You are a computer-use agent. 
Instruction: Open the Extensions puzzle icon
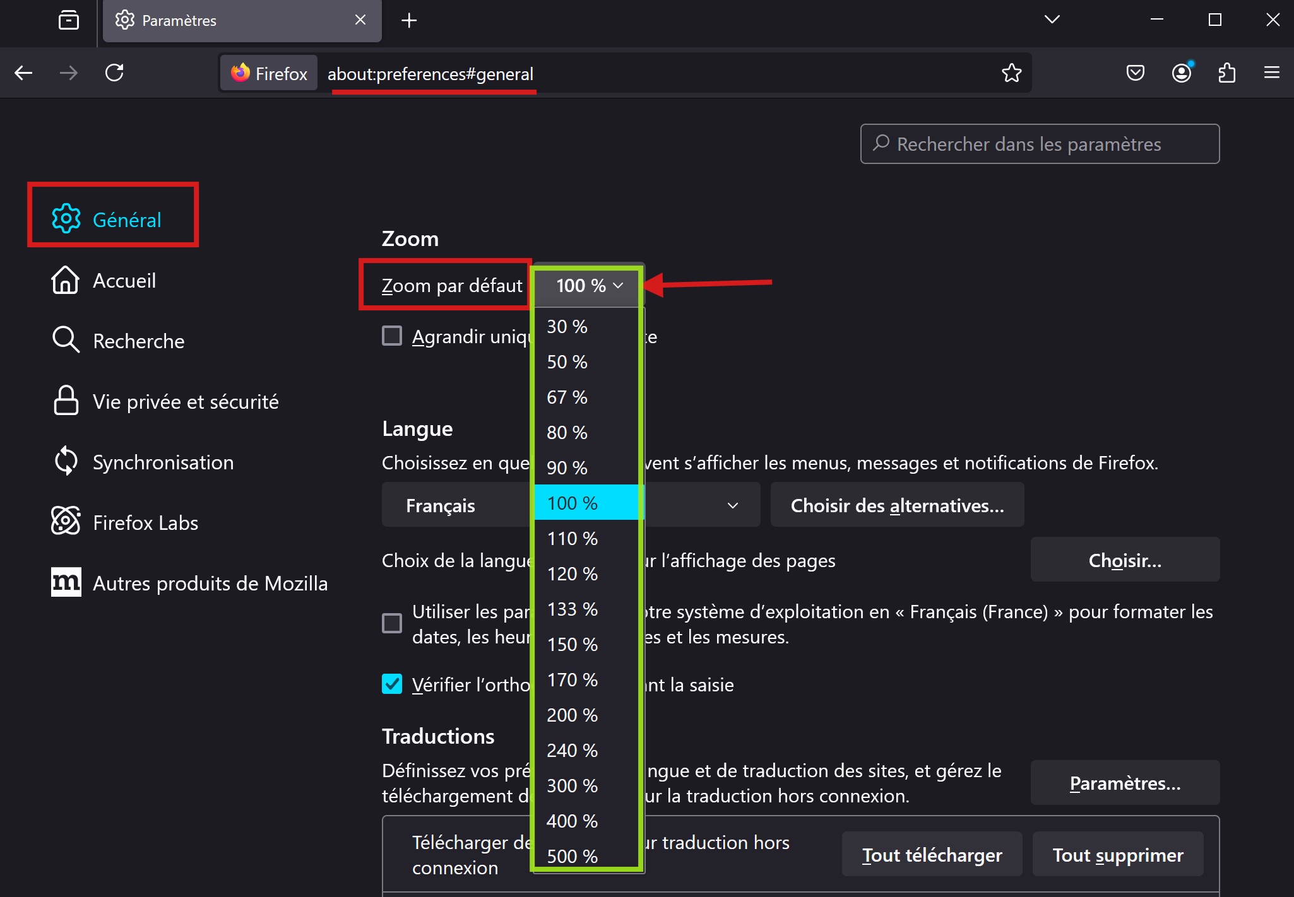tap(1226, 73)
